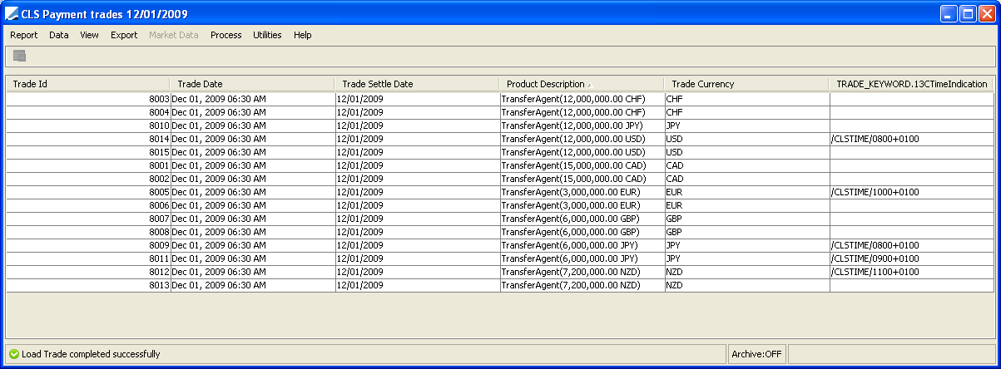Click CHF currency cell in row 8004
The width and height of the screenshot is (1001, 369).
pos(746,112)
